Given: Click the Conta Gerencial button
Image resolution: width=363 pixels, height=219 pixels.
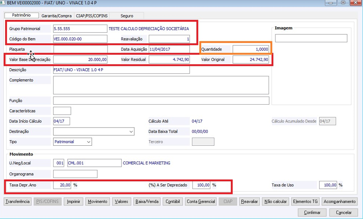Looking at the screenshot, I should [x=201, y=202].
